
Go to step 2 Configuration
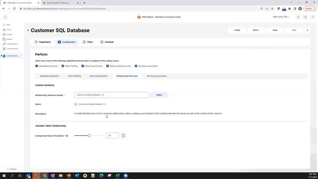coord(67,42)
